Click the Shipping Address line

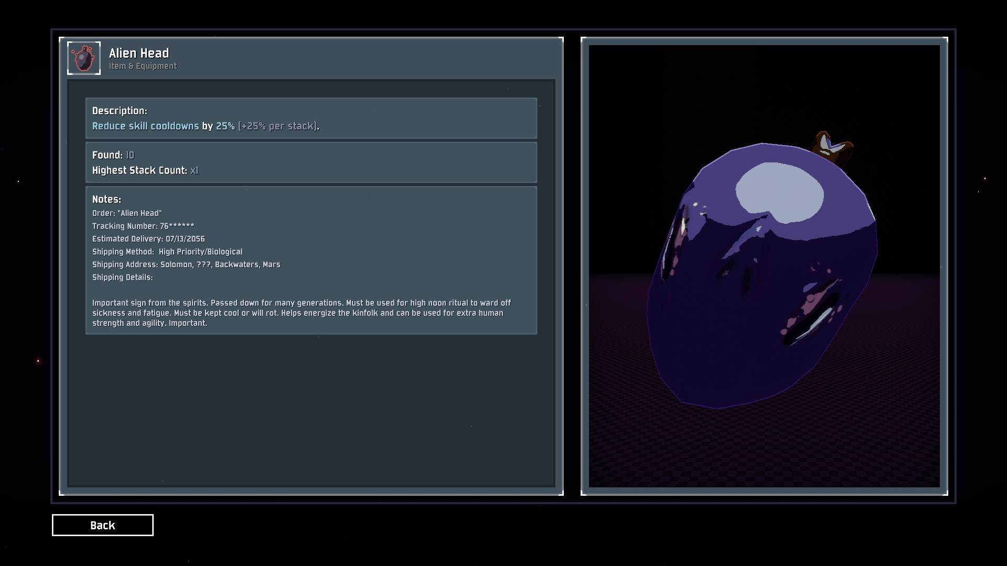[186, 265]
